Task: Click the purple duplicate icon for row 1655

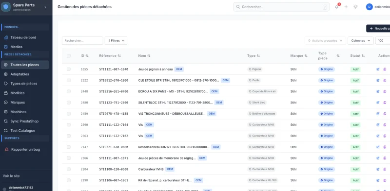Action: [385, 69]
